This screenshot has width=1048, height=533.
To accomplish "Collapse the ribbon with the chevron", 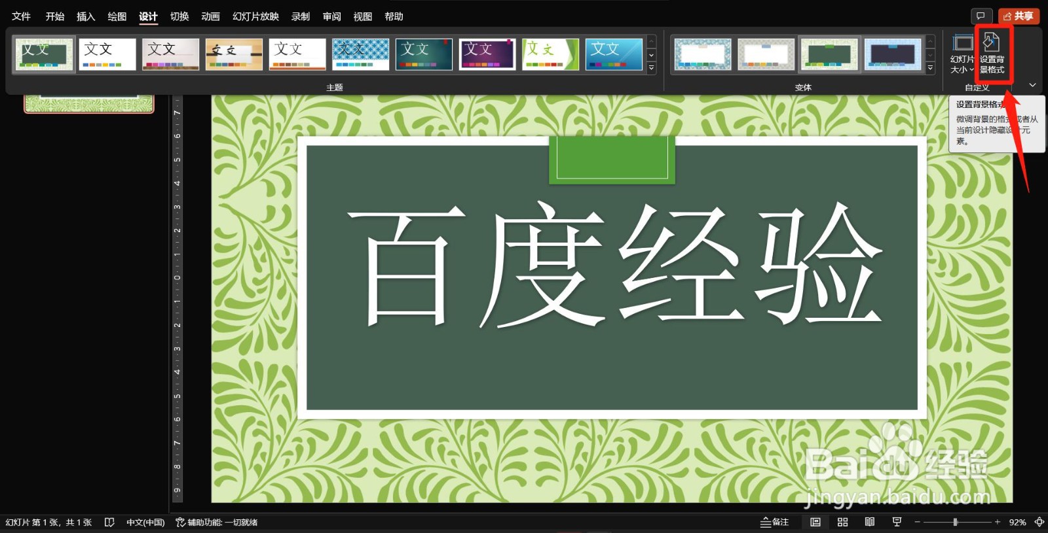I will [x=1032, y=85].
